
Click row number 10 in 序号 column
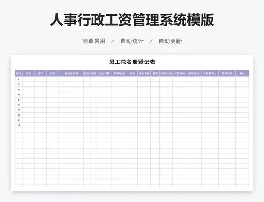pyautogui.click(x=18, y=126)
